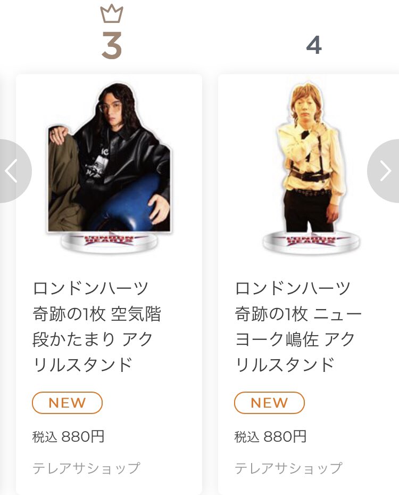Viewport: 399px width, 495px height.
Task: Click the NEW badge on rank 4 item
Action: pyautogui.click(x=269, y=402)
